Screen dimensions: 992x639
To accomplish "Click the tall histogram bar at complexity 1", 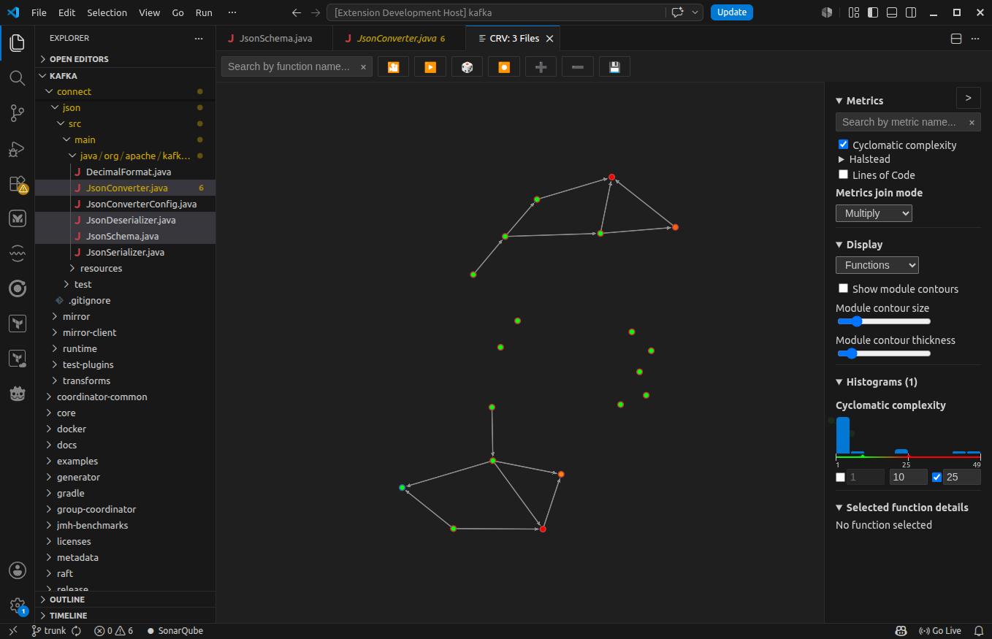I will click(843, 435).
